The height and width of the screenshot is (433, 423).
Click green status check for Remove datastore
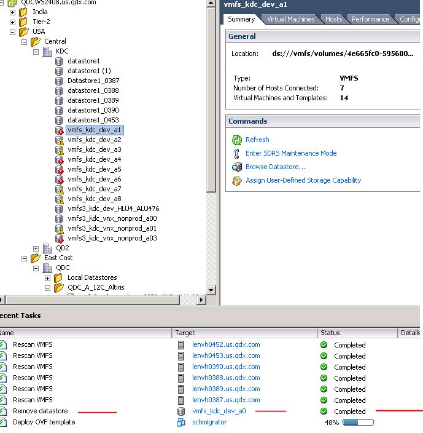[x=324, y=411]
